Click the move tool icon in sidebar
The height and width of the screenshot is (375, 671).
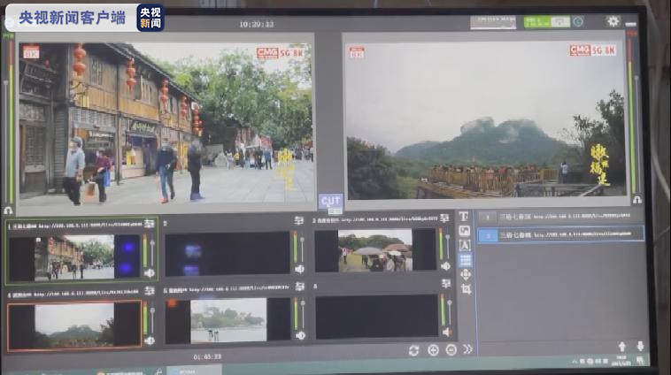pos(465,275)
